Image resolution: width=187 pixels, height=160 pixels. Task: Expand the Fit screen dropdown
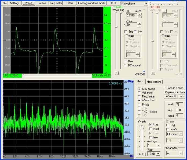181,134
